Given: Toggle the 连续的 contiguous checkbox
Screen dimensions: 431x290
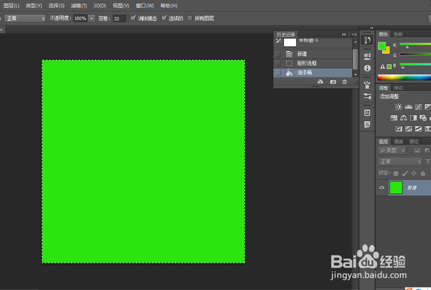Looking at the screenshot, I should [x=164, y=18].
